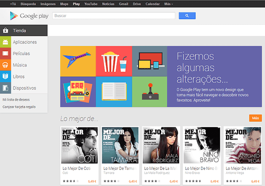Click artist name Nino Bravo under album
The width and height of the screenshot is (265, 186).
coord(192,173)
